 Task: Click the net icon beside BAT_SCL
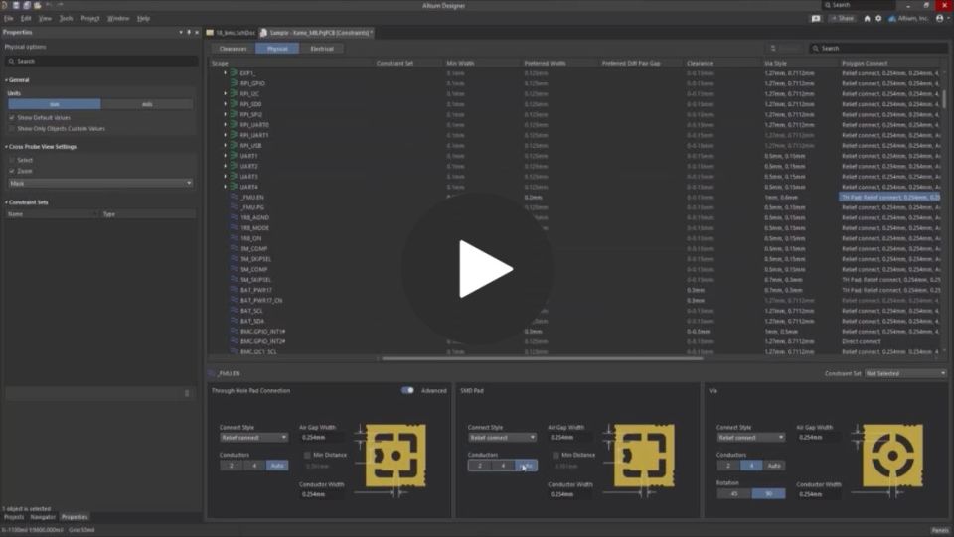[x=235, y=311]
